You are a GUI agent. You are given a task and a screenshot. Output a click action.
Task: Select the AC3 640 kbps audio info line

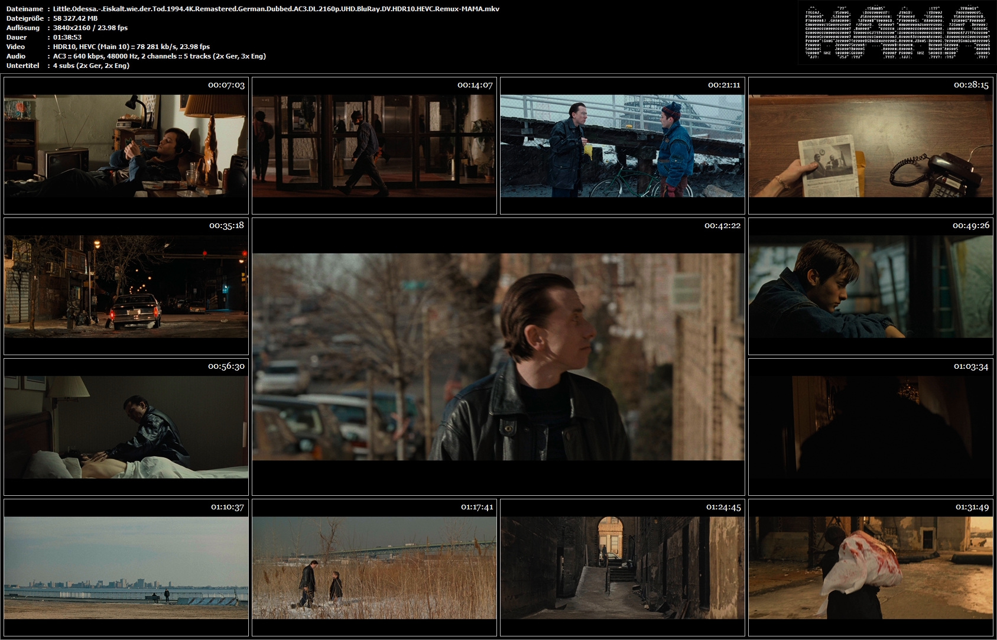click(160, 56)
